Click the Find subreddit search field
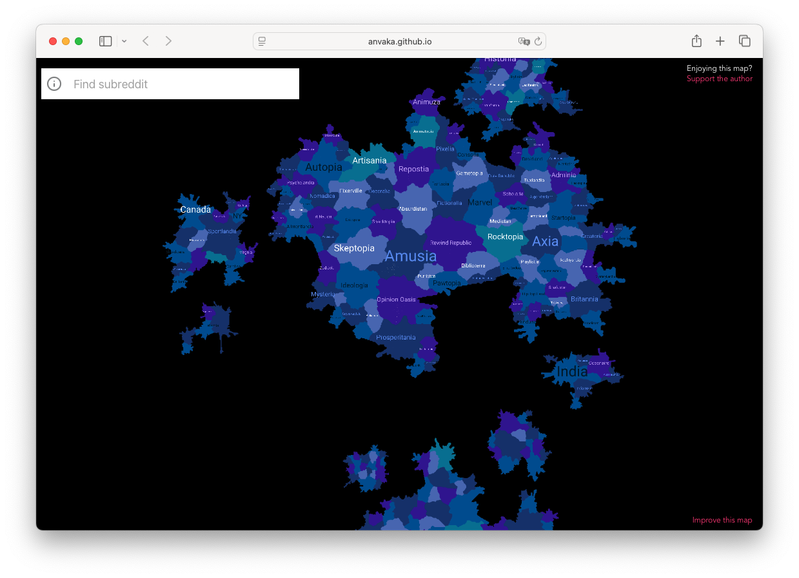 point(181,84)
